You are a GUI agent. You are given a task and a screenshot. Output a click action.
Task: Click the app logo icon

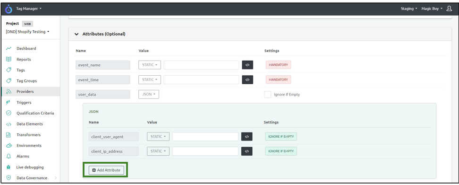(9, 9)
